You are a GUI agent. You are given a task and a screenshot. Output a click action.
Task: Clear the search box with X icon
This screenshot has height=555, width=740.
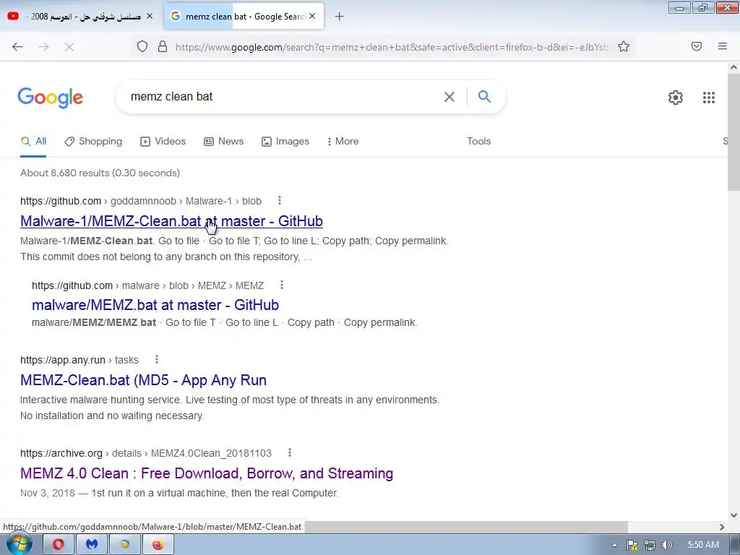449,97
